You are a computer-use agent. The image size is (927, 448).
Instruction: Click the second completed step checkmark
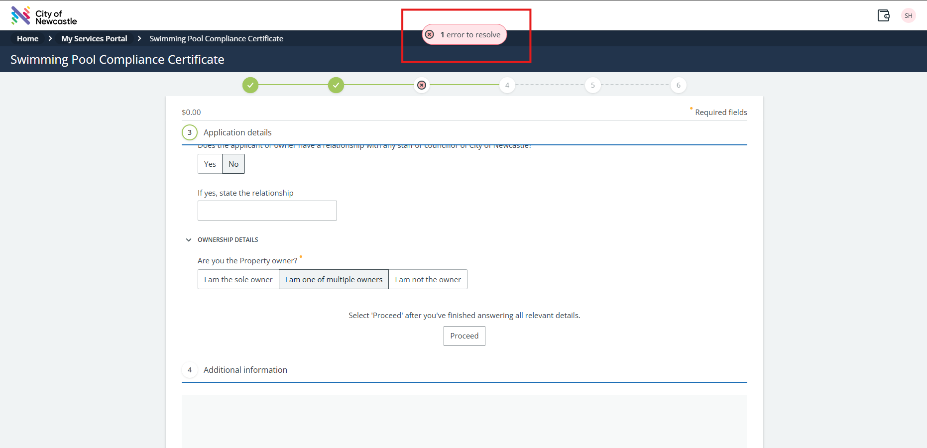(x=336, y=85)
